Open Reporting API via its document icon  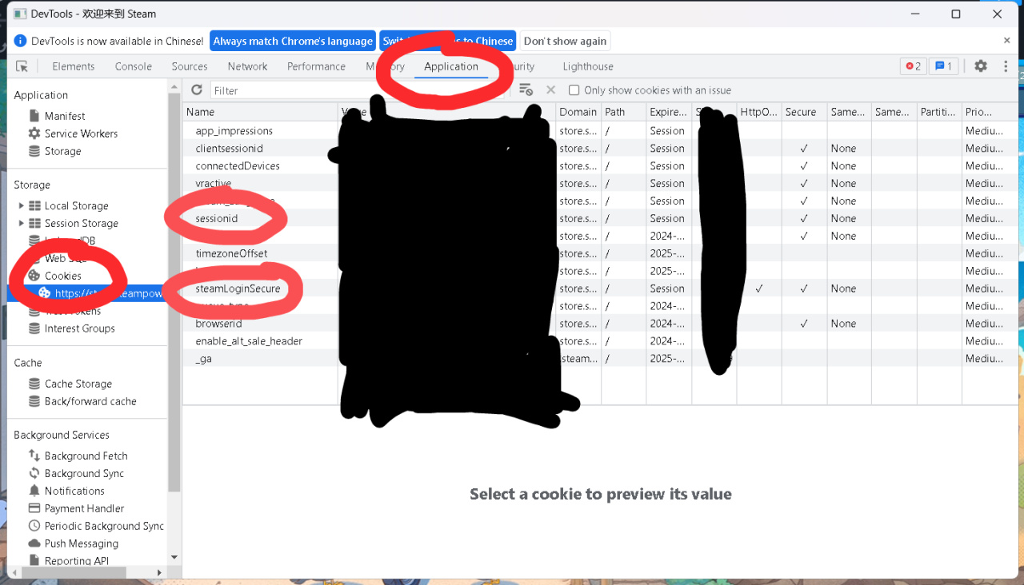(x=34, y=561)
